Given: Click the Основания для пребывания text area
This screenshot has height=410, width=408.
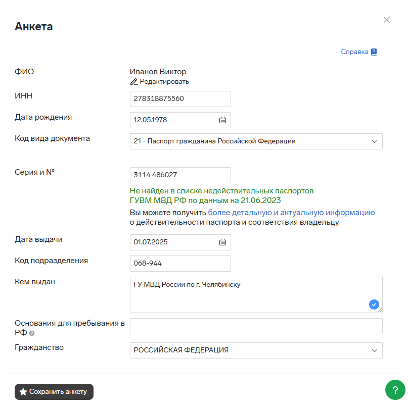Looking at the screenshot, I should tap(256, 326).
